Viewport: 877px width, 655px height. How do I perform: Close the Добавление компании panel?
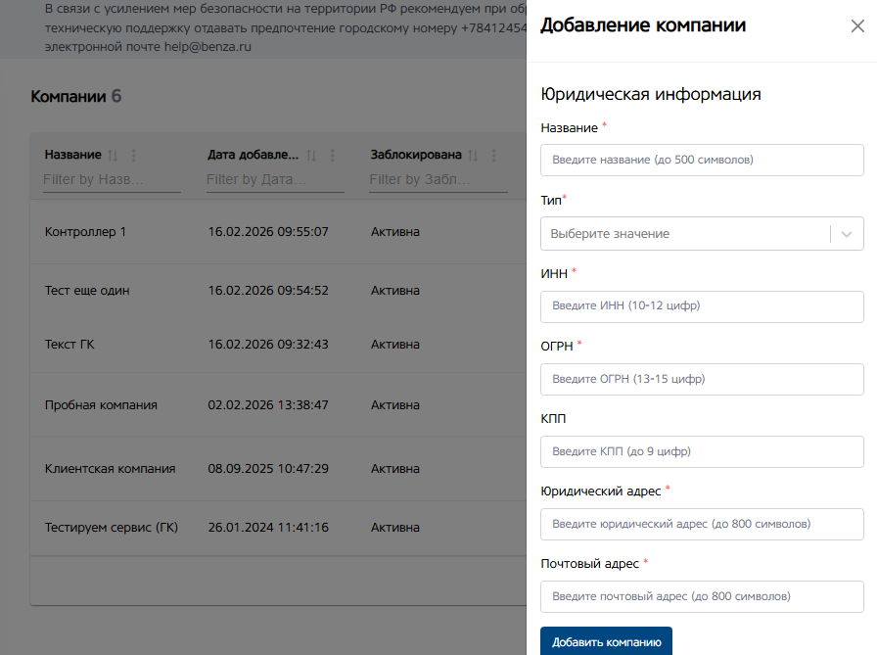pos(857,26)
